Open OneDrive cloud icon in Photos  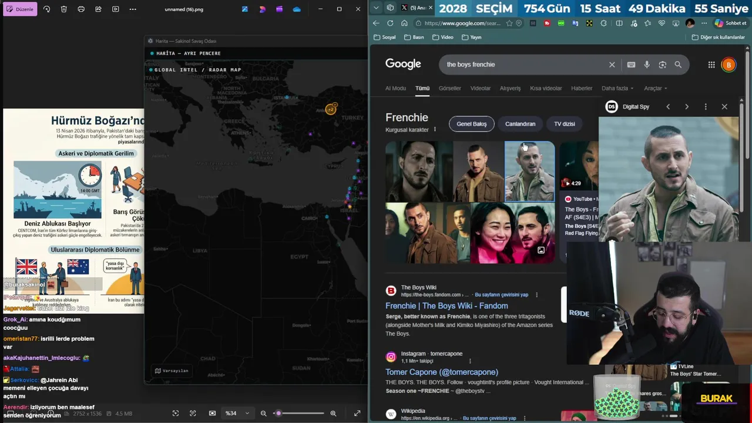point(297,9)
